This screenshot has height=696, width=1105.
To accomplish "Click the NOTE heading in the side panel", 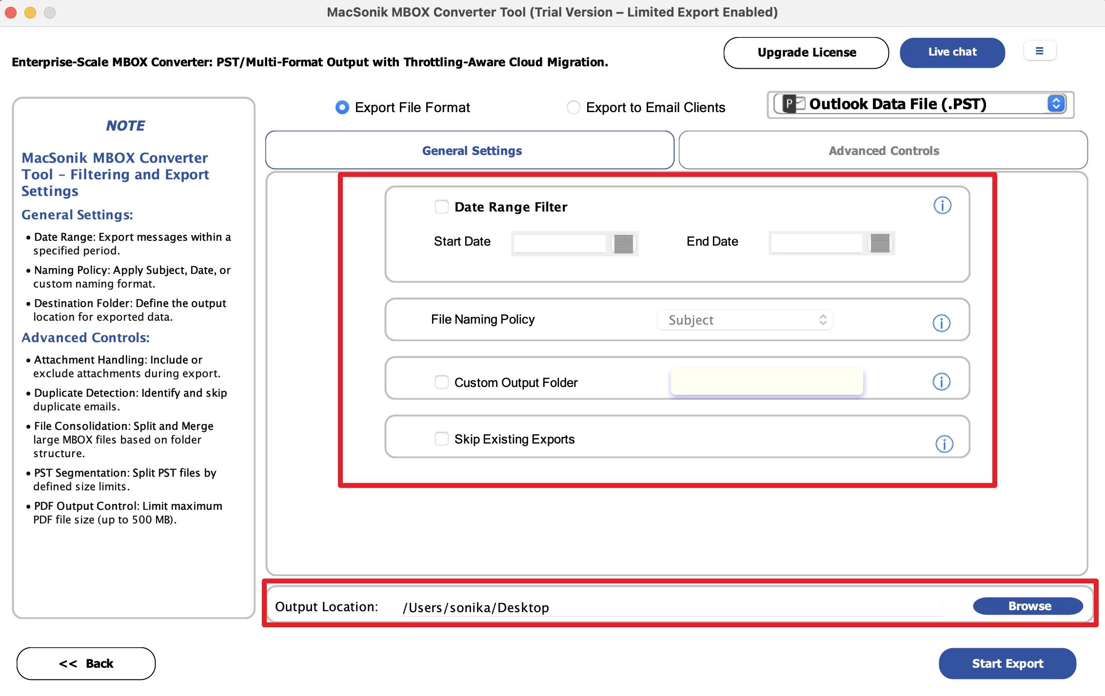I will pyautogui.click(x=125, y=126).
